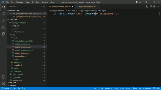Image resolution: width=161 pixels, height=90 pixels.
Task: Click master branch indicator in status bar
Action: 7,88
